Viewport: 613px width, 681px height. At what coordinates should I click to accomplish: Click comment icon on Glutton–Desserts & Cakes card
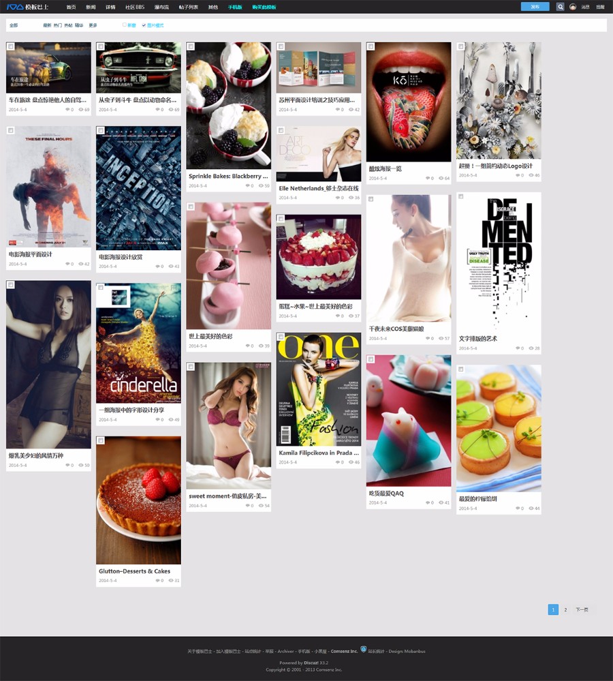(158, 580)
